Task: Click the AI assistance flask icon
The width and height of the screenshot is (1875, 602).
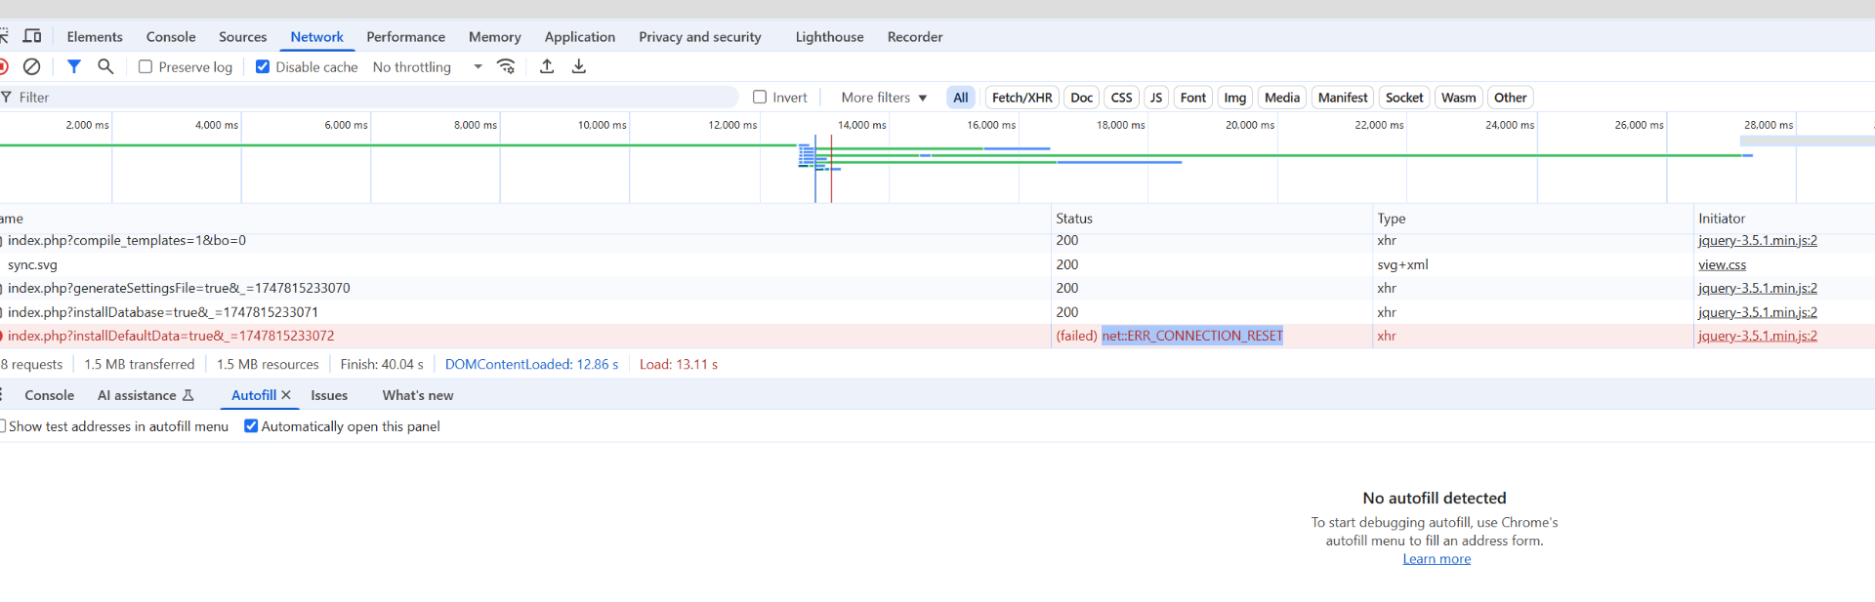Action: click(188, 395)
